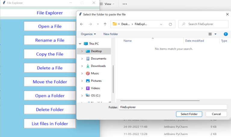The image size is (231, 137).
Task: Open the address bar path dropdown
Action: 161,24
